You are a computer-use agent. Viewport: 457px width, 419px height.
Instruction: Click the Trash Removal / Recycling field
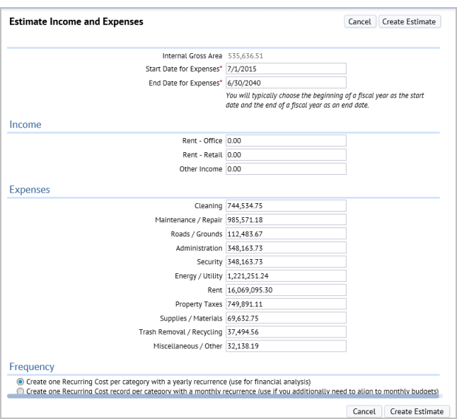pyautogui.click(x=285, y=332)
